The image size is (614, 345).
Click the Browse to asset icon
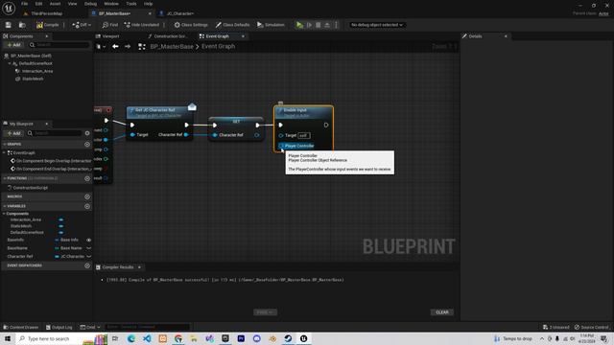[22, 25]
